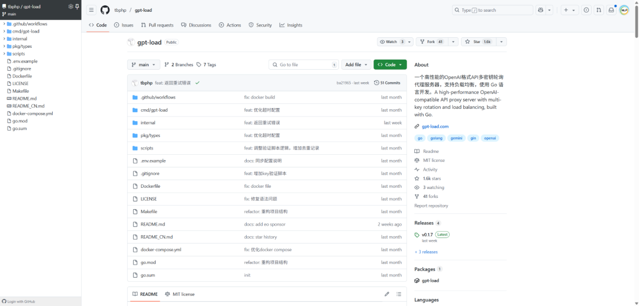Image resolution: width=639 pixels, height=306 pixels.
Task: Select the MIT license tab below files
Action: pyautogui.click(x=180, y=294)
